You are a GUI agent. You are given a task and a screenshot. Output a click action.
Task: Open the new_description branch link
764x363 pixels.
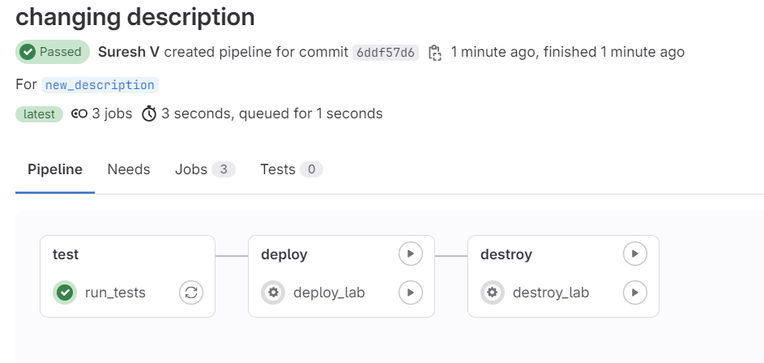[100, 85]
